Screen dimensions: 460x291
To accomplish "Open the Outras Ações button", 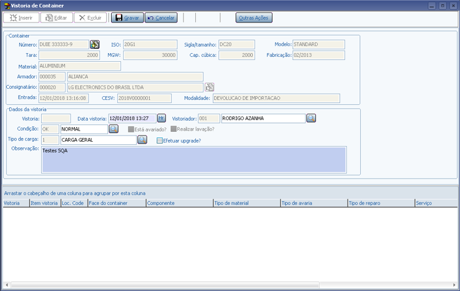I will [x=254, y=17].
